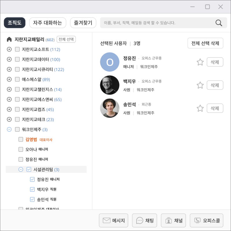Click inside the search input field

coord(156,23)
